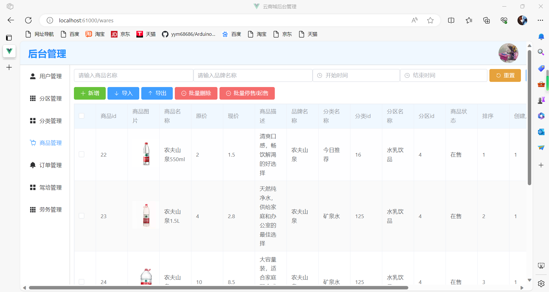The height and width of the screenshot is (292, 549).
Task: Click the 导出 export button
Action: 157,93
